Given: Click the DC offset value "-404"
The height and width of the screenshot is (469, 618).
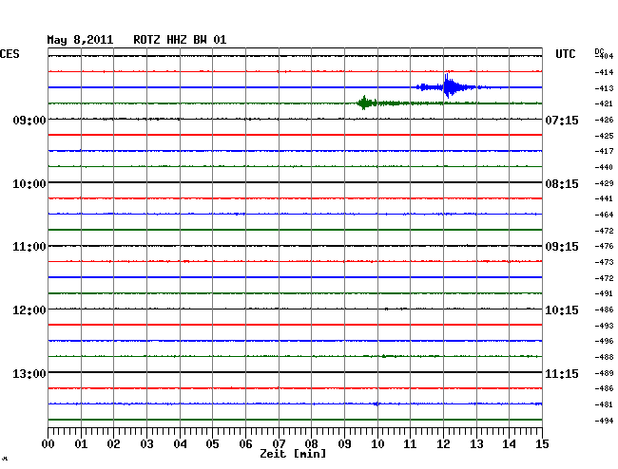Looking at the screenshot, I should (604, 56).
